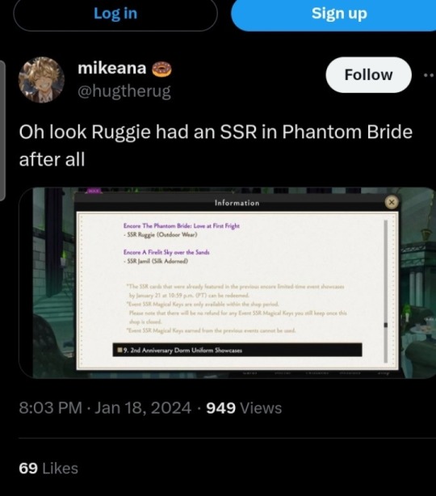The image size is (436, 496).
Task: Open mikeana's profile avatar
Action: (41, 80)
